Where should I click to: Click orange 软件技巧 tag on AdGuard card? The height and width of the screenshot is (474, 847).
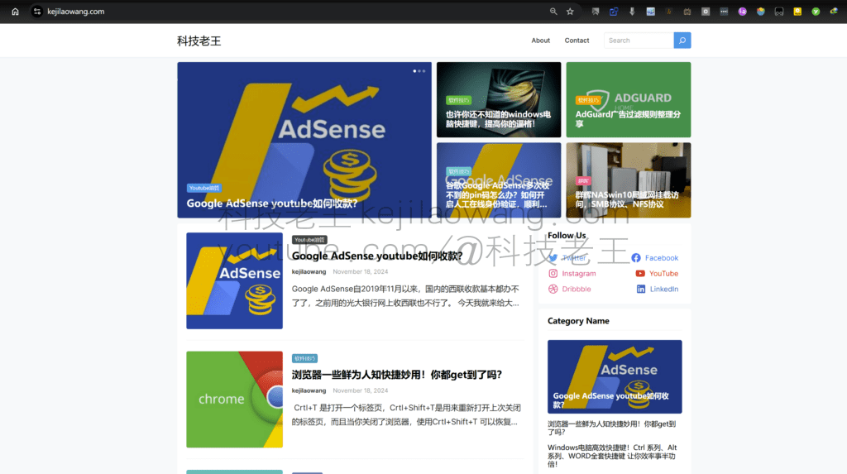(x=588, y=100)
